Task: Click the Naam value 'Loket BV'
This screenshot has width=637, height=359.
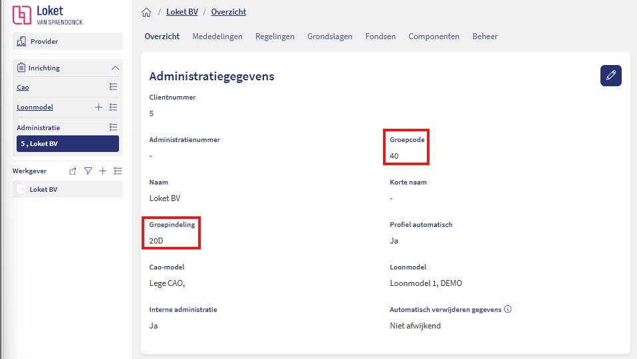Action: [x=164, y=198]
